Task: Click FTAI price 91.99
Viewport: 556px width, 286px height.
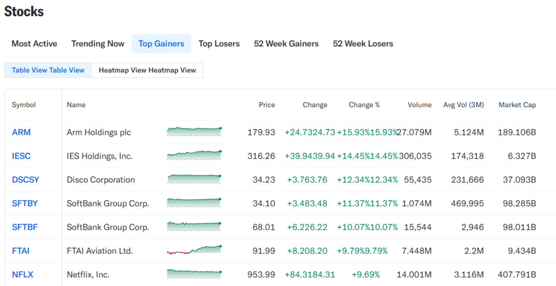Action: pyautogui.click(x=264, y=251)
